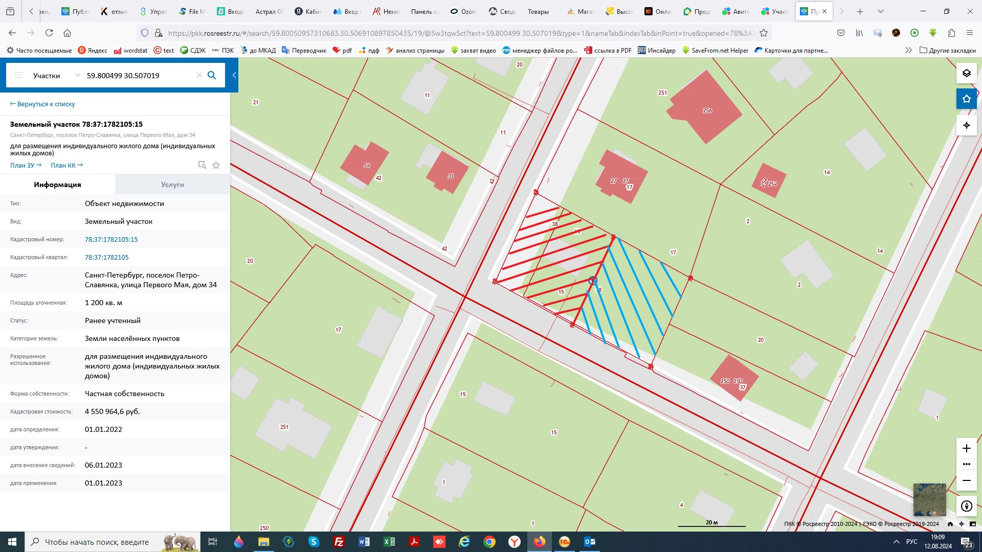Image resolution: width=982 pixels, height=552 pixels.
Task: Clear the coordinates search field
Action: pyautogui.click(x=199, y=75)
